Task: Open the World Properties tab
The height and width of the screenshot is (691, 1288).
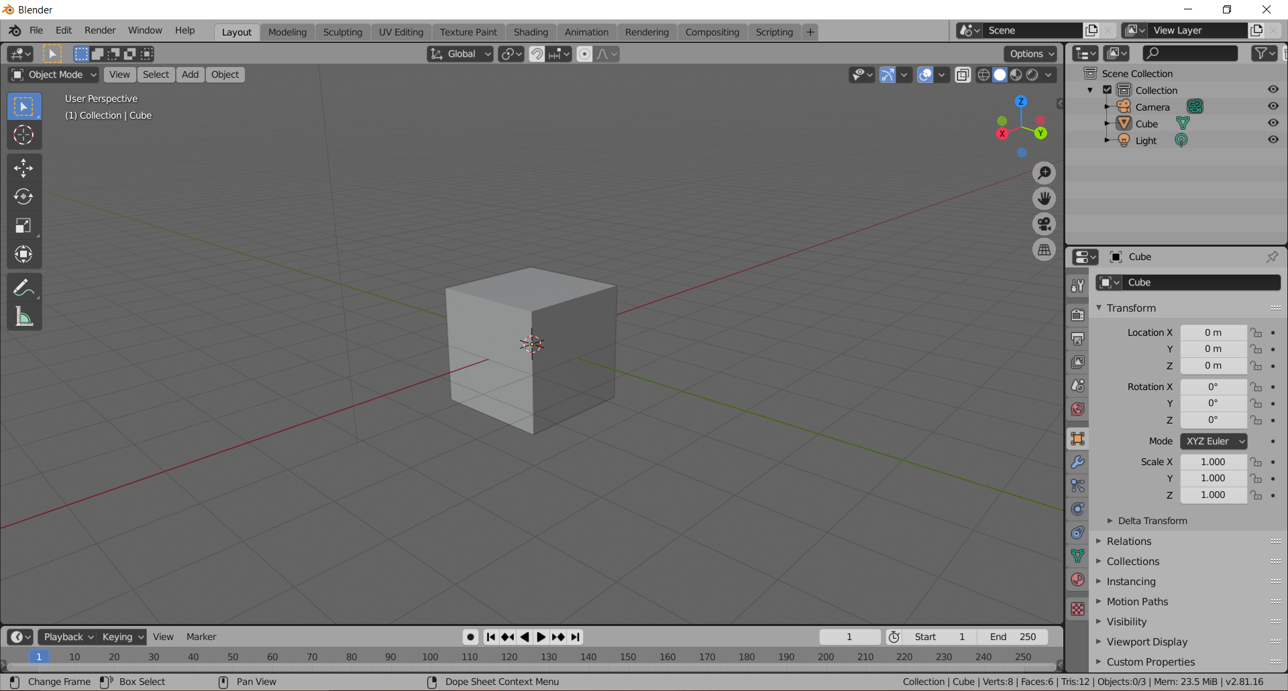Action: tap(1077, 409)
